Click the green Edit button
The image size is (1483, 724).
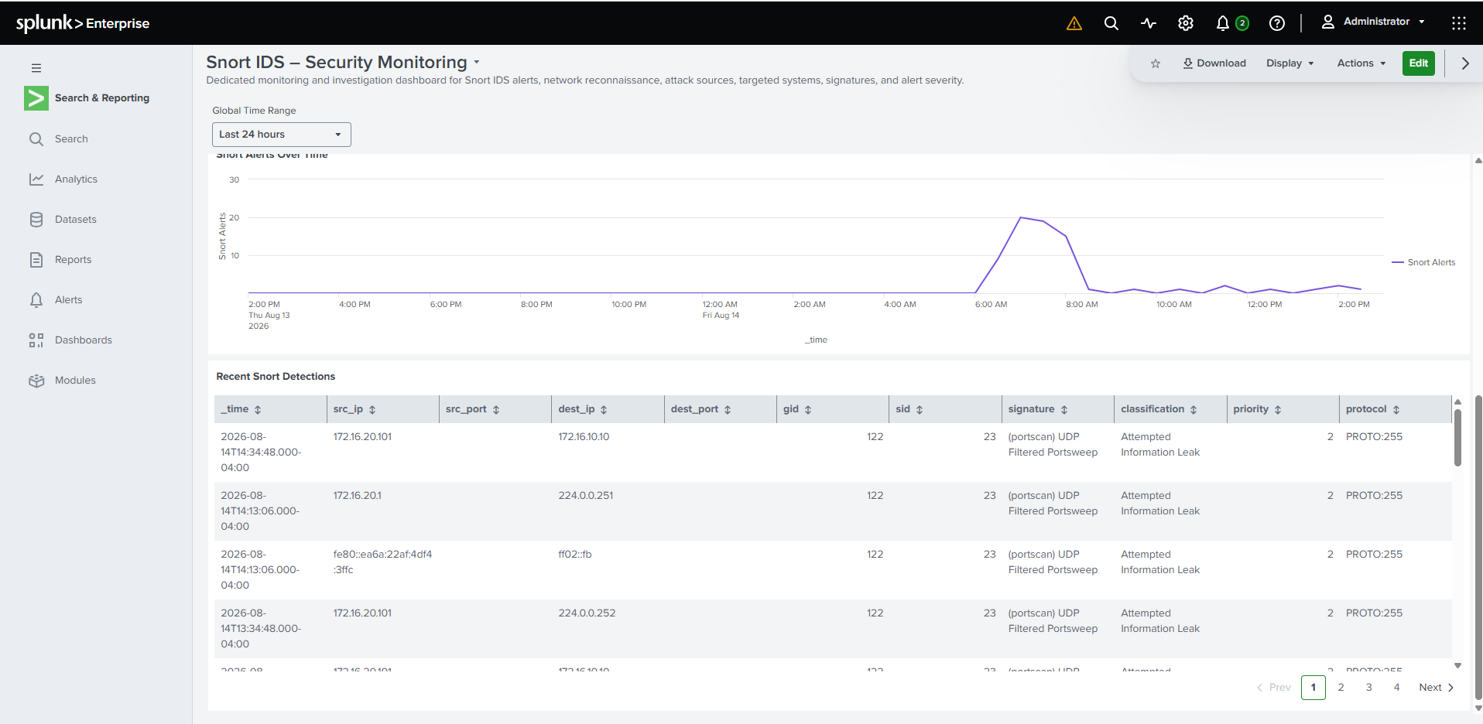1418,63
